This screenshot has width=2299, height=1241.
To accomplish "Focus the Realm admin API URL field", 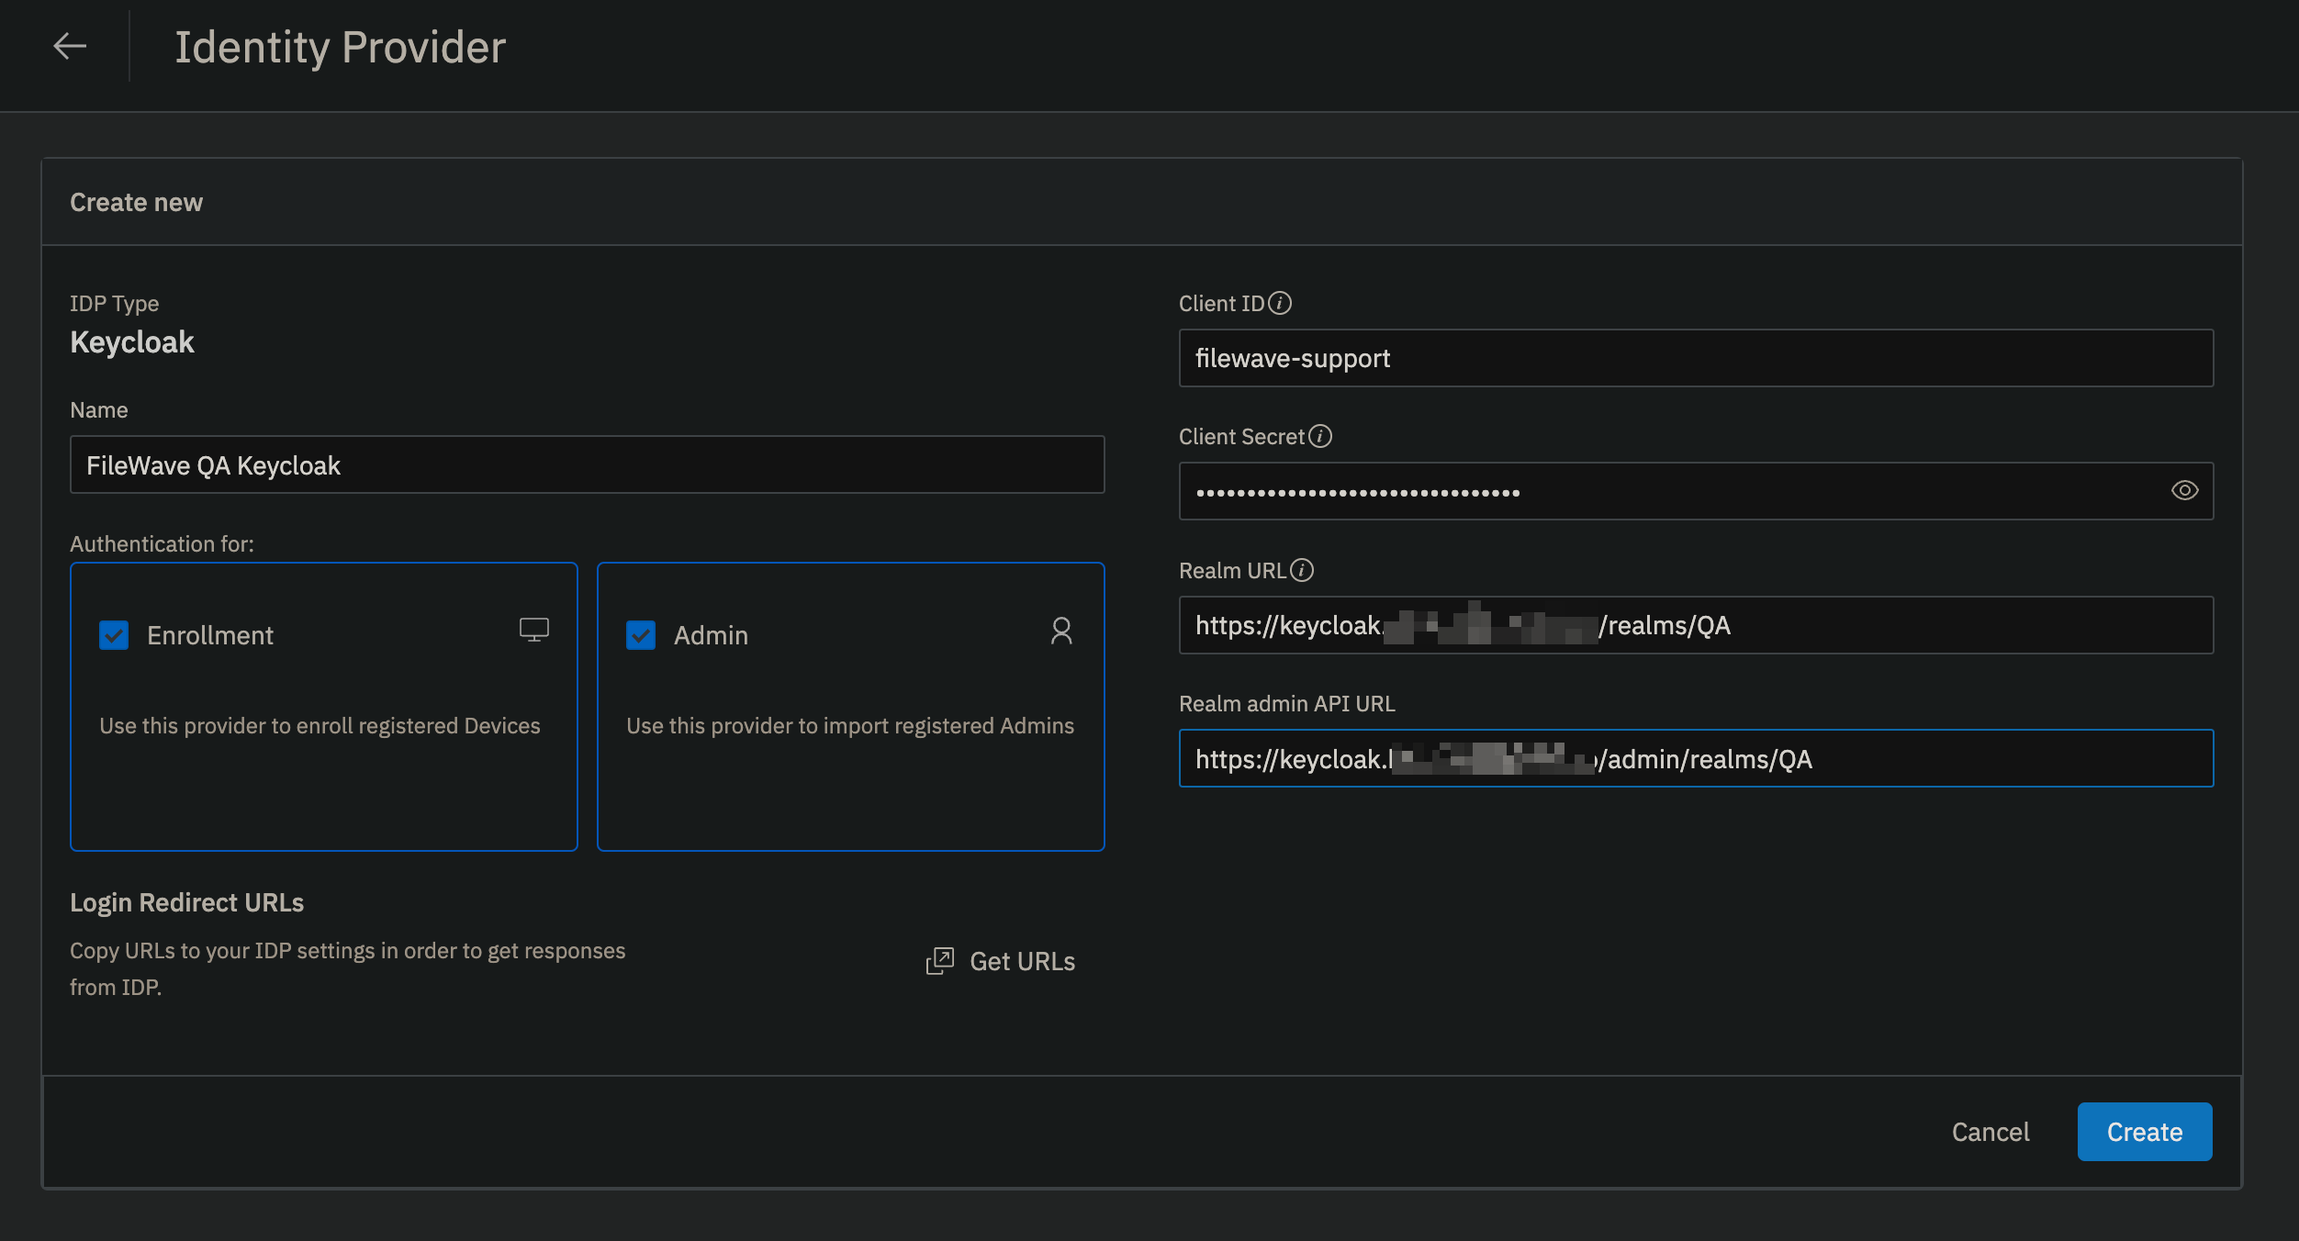I will [x=1696, y=758].
